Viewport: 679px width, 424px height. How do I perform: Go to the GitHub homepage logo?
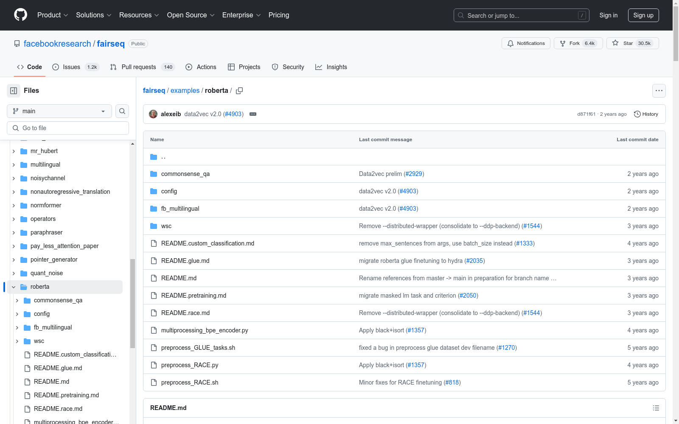[x=20, y=15]
